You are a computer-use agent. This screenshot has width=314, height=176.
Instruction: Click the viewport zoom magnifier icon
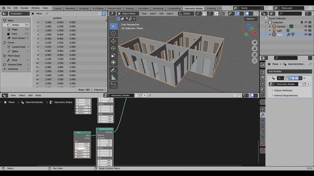(x=255, y=43)
